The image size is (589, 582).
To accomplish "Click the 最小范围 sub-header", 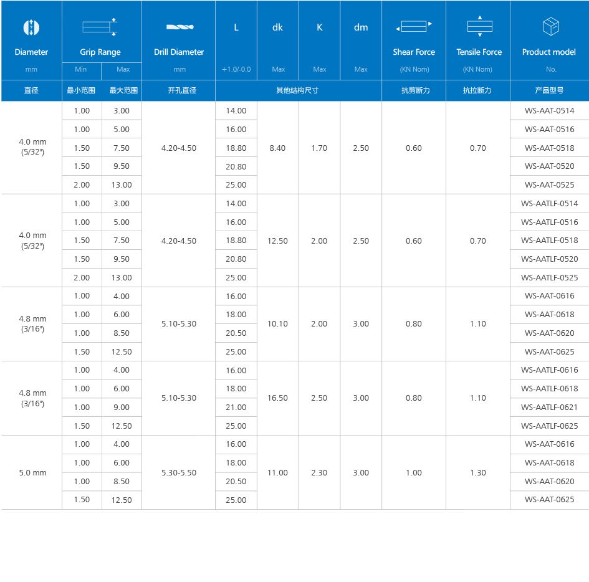I will click(x=82, y=90).
